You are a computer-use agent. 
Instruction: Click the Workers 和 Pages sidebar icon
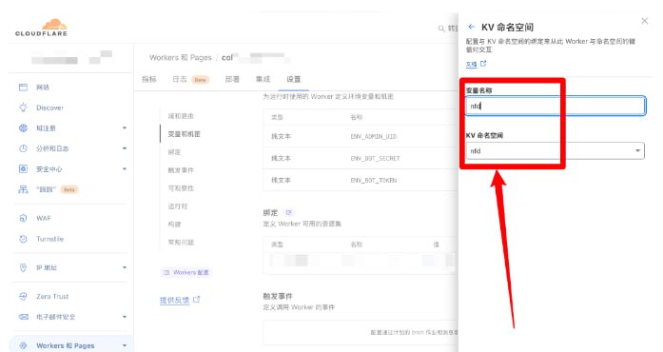click(23, 345)
